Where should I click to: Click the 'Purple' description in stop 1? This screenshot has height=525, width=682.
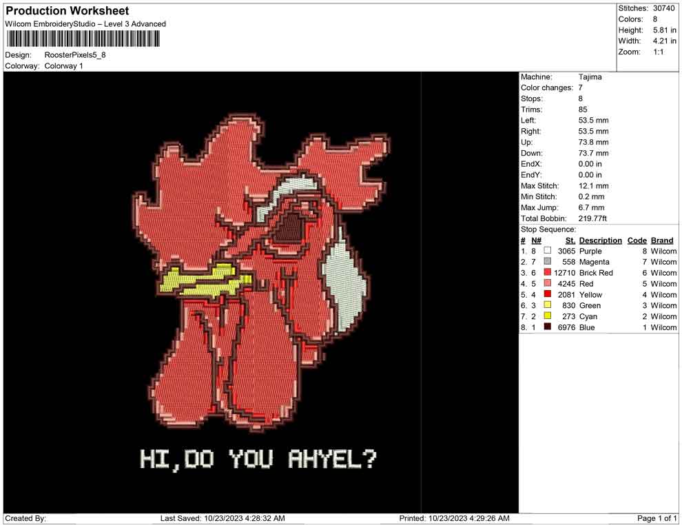click(590, 251)
